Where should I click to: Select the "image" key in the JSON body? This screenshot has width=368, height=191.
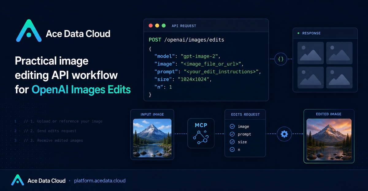click(x=165, y=64)
